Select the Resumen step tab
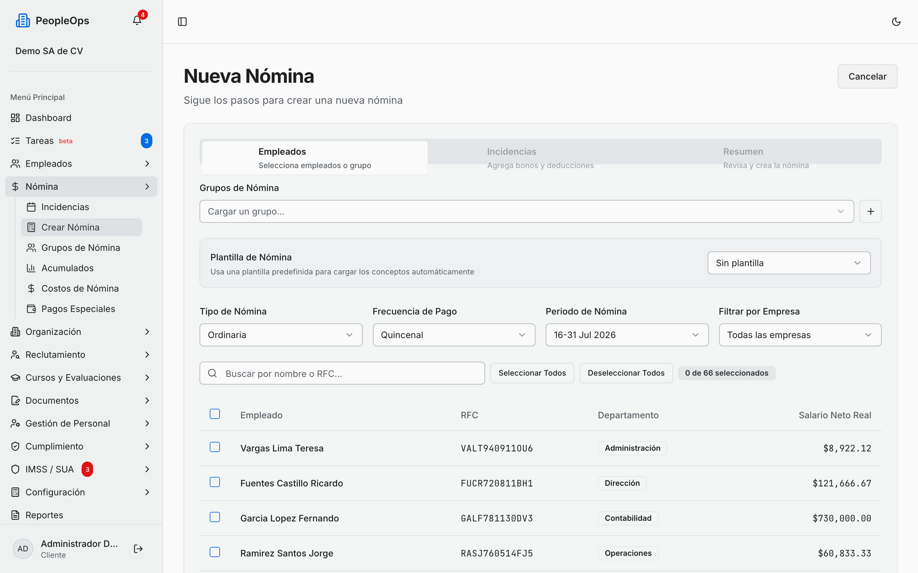The image size is (918, 573). (x=766, y=158)
